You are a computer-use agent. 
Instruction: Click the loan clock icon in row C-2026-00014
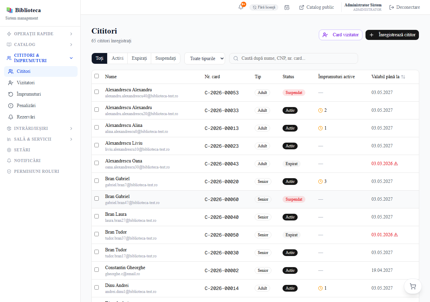tap(320, 288)
